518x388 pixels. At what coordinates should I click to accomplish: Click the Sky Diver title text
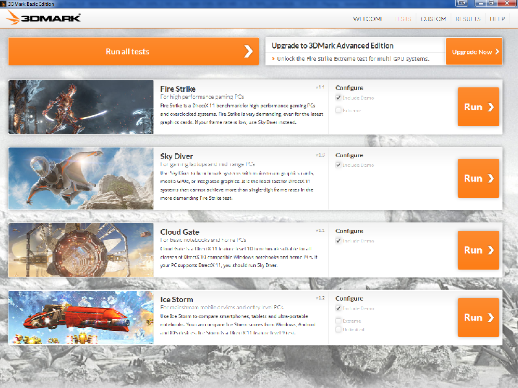coord(176,156)
